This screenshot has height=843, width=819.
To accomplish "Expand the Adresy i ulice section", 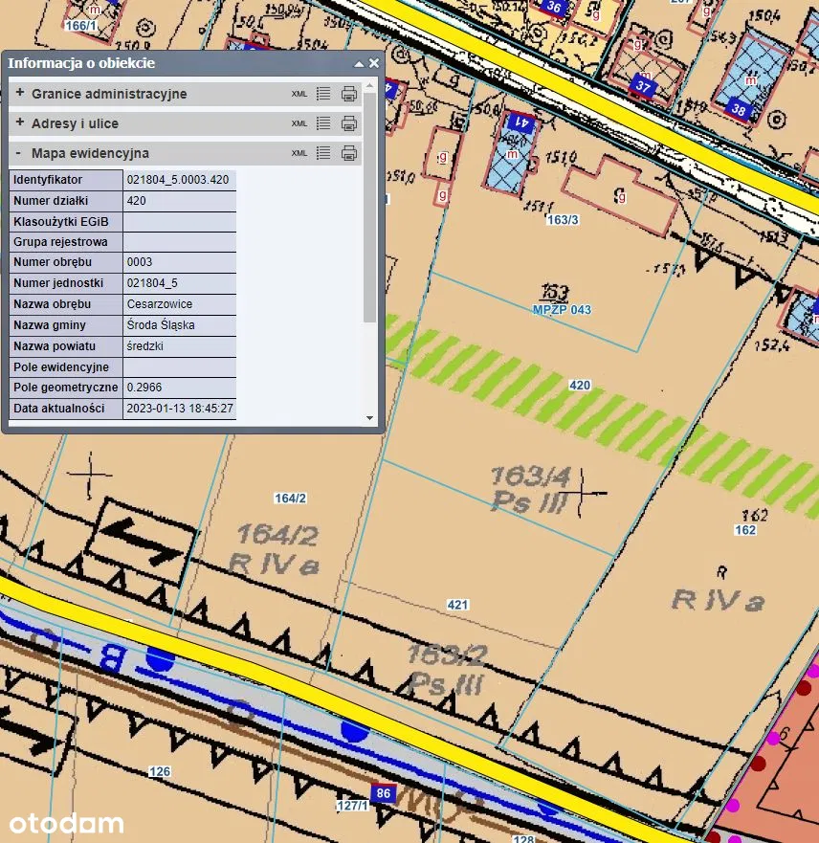I will pyautogui.click(x=20, y=123).
